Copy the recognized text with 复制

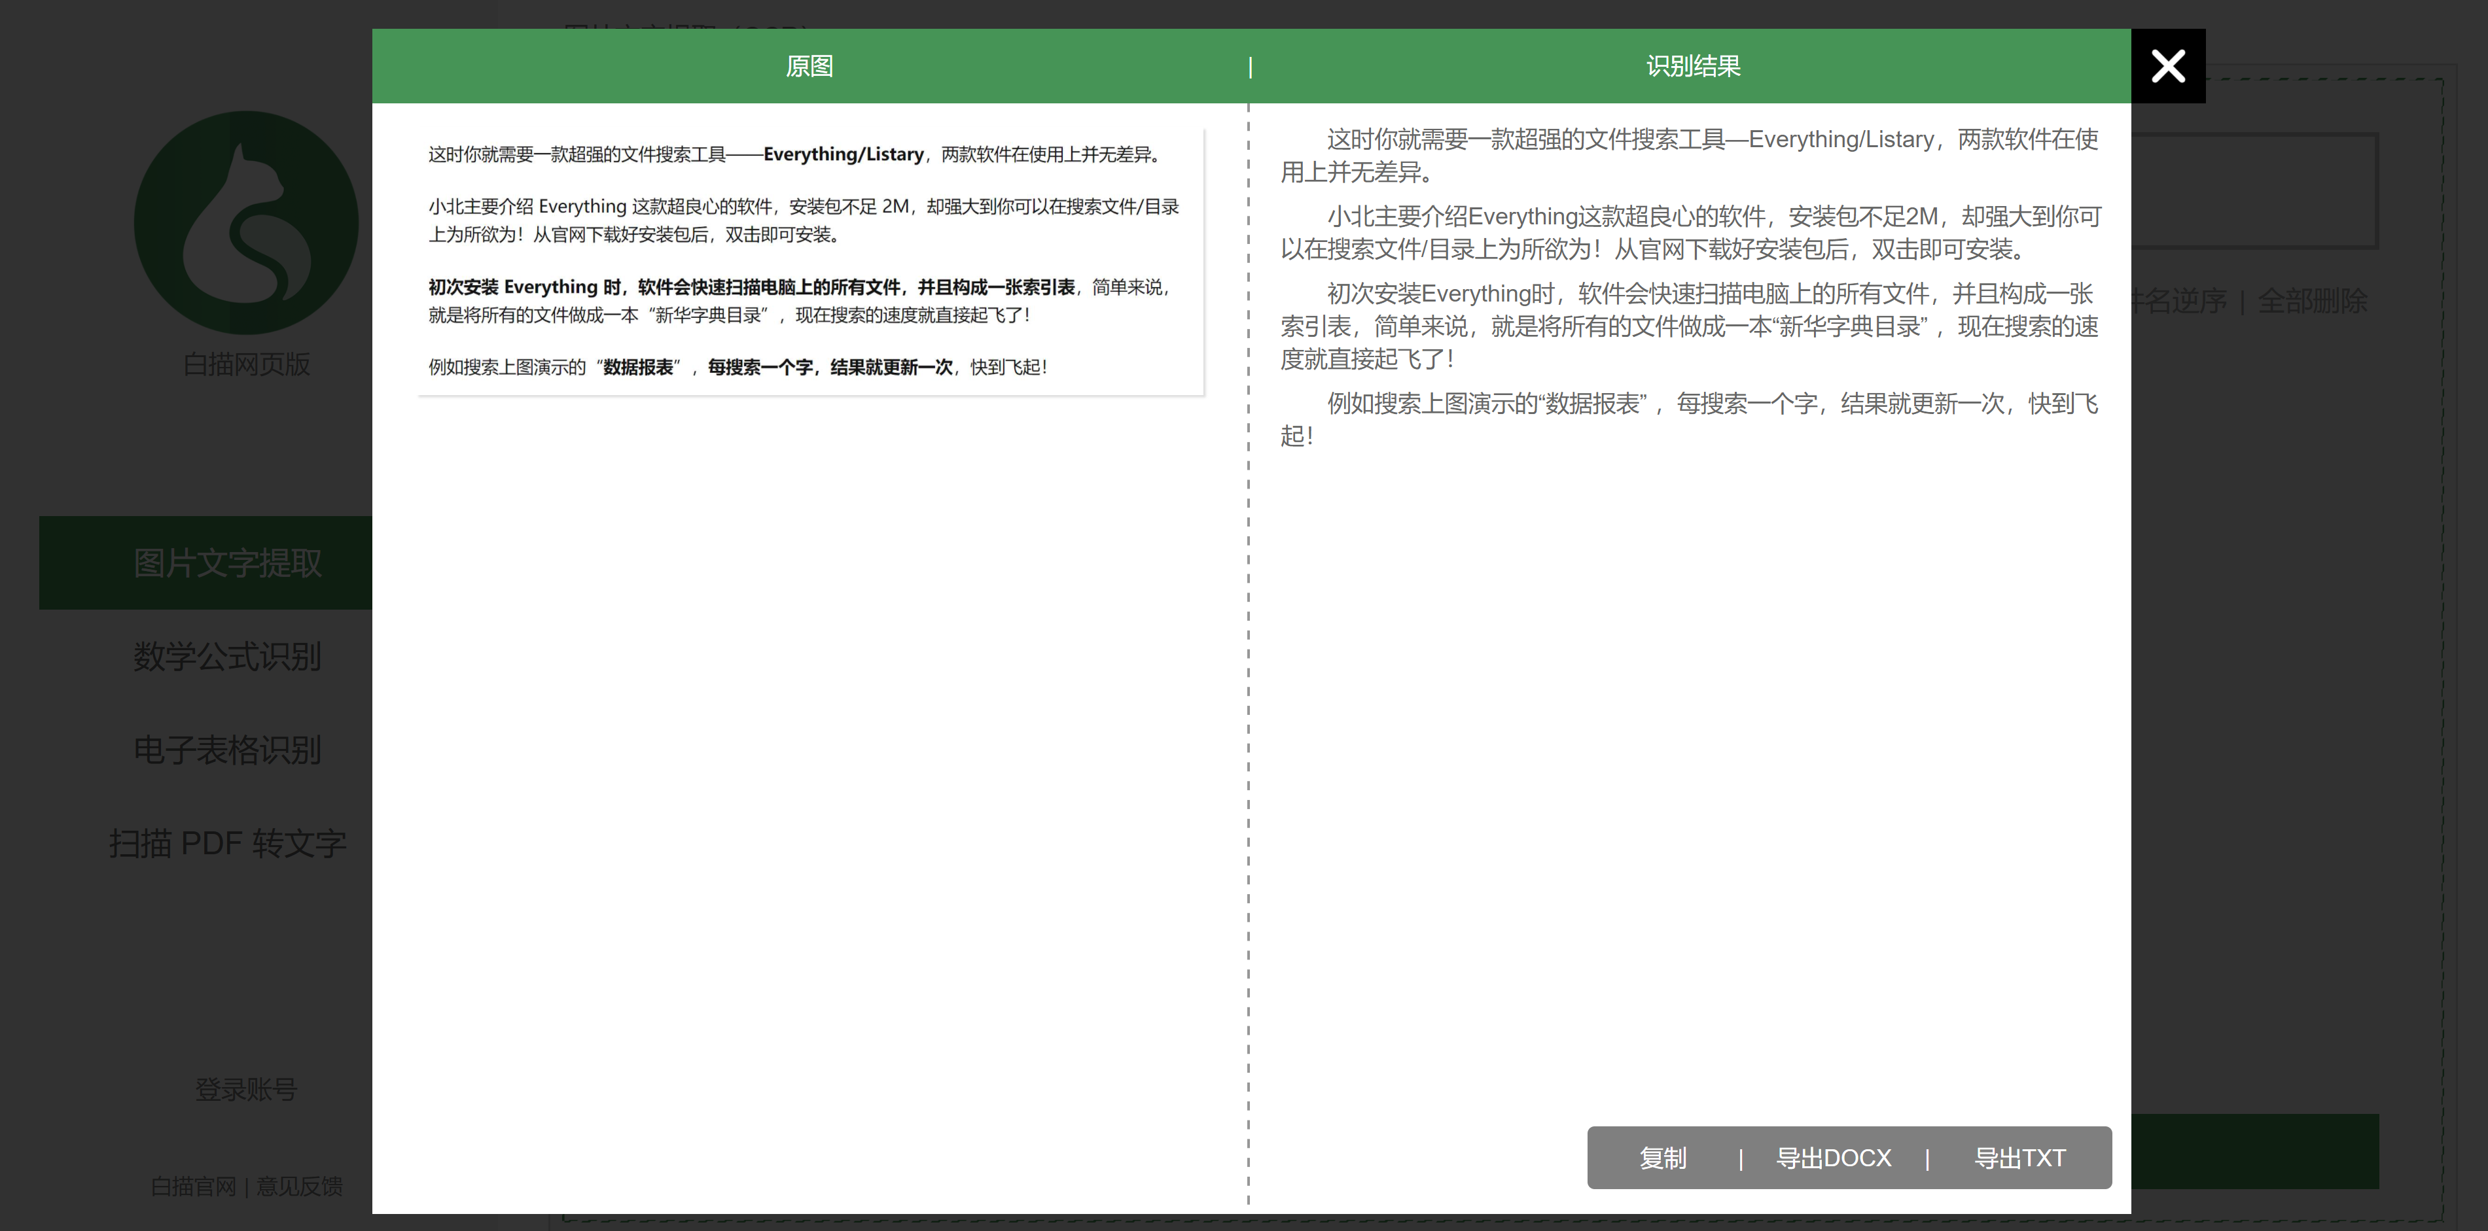point(1662,1158)
